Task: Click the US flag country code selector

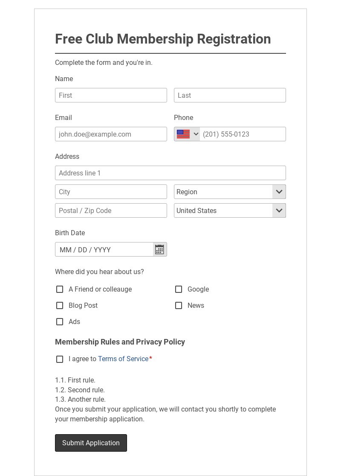Action: (183, 134)
